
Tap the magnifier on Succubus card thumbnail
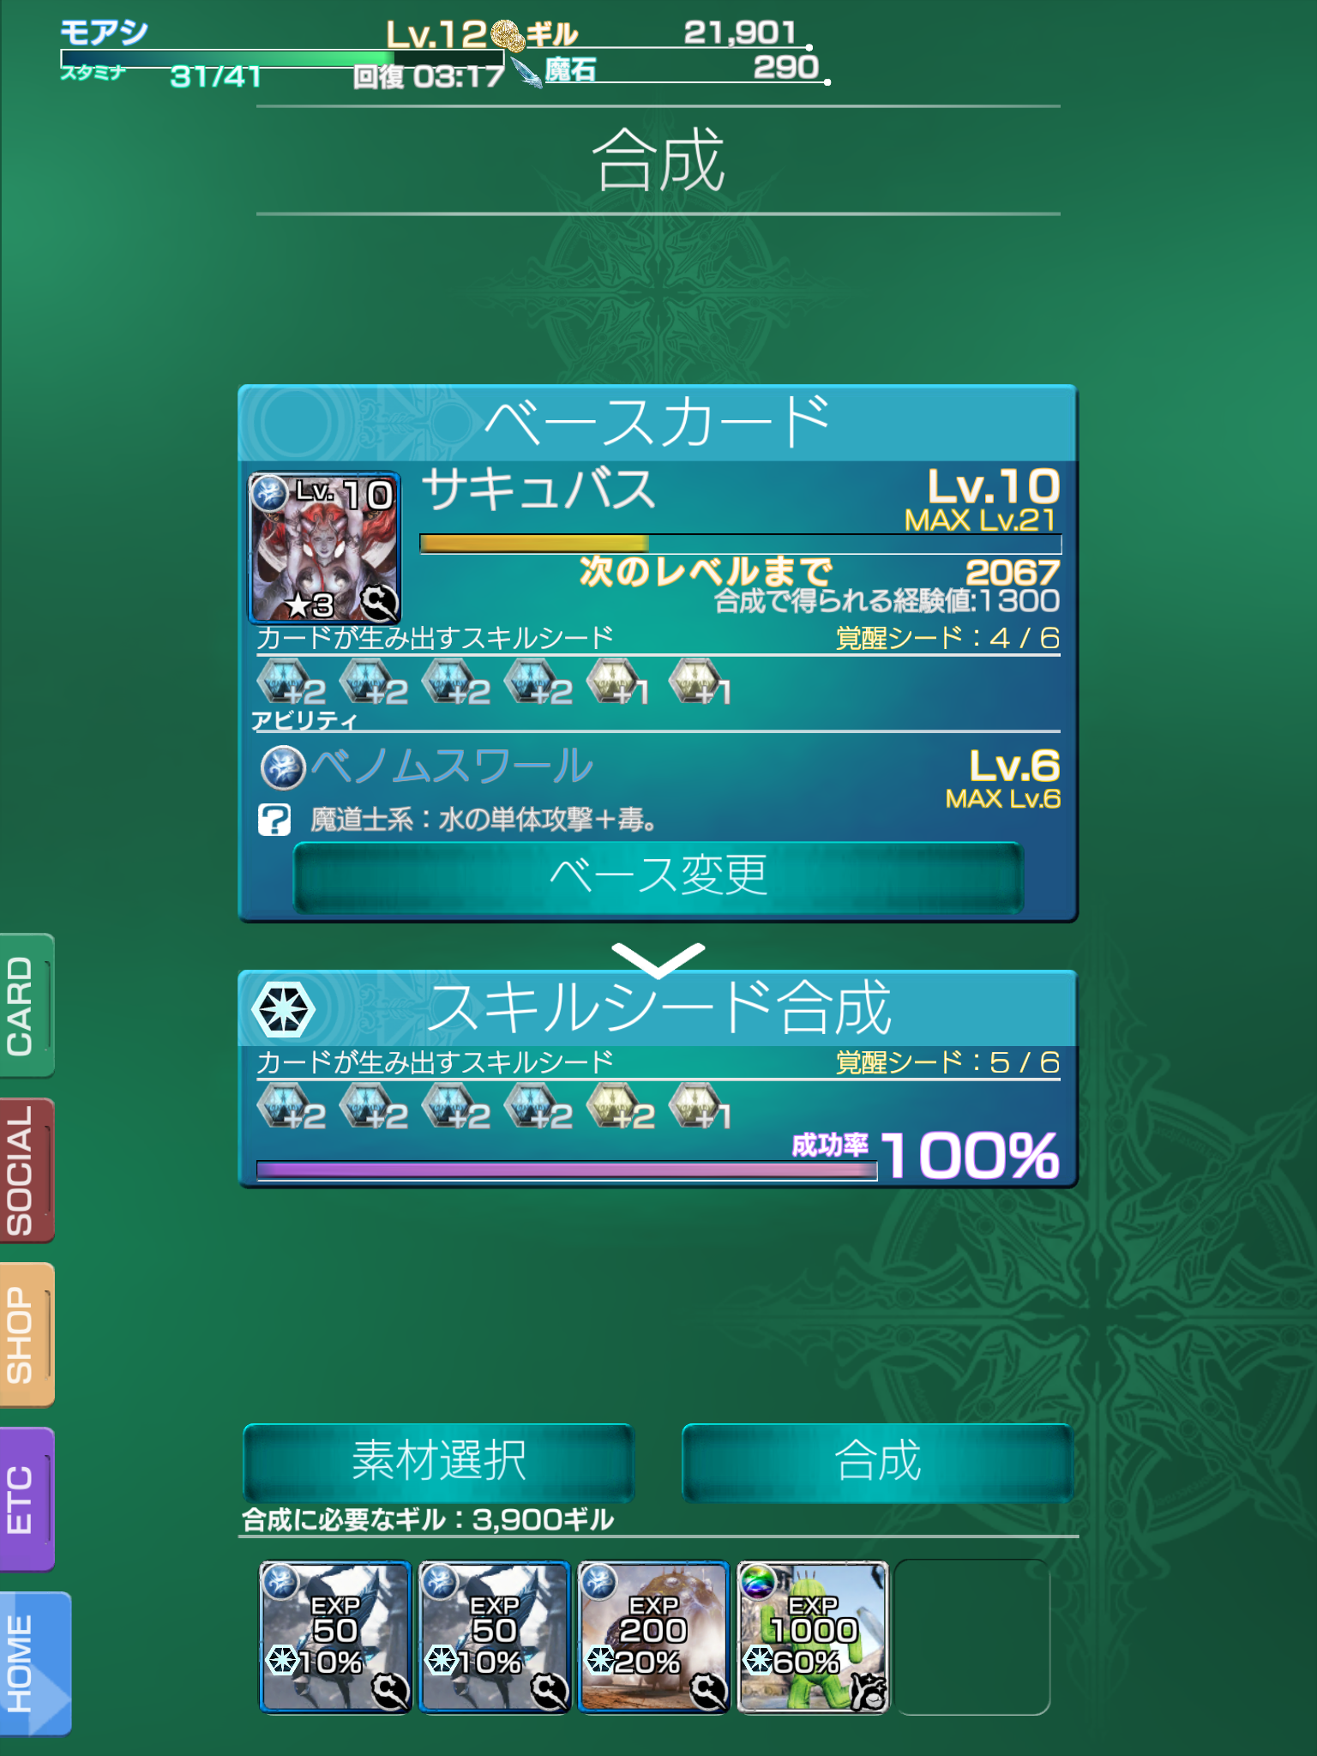click(378, 602)
